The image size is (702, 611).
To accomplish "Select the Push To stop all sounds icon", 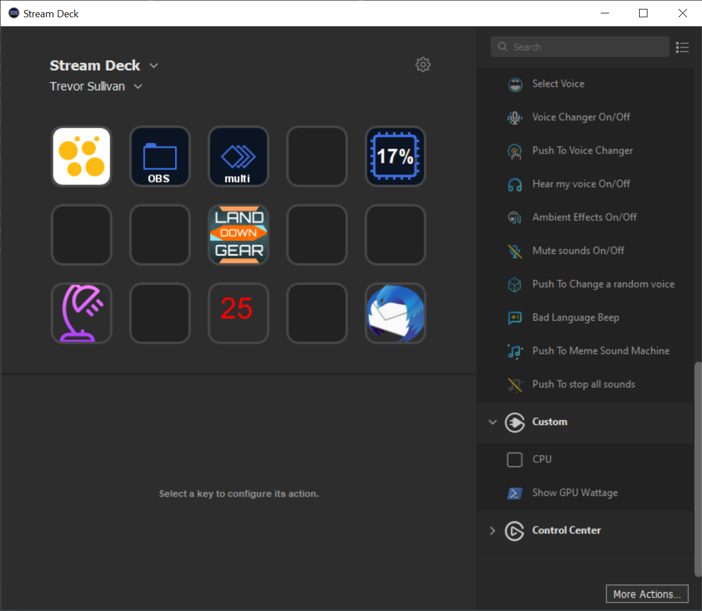I will [515, 385].
